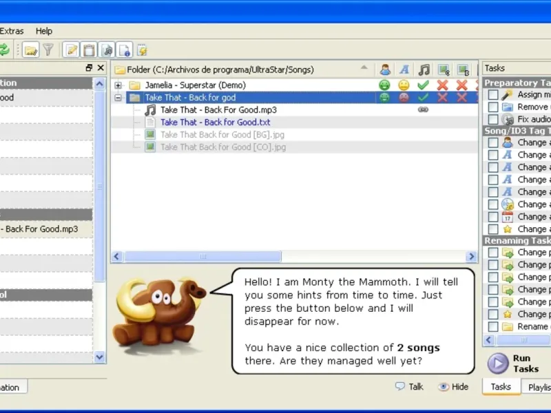The height and width of the screenshot is (413, 551).
Task: Check the star Change checkbox under Renaming Tasks
Action: coord(493,314)
